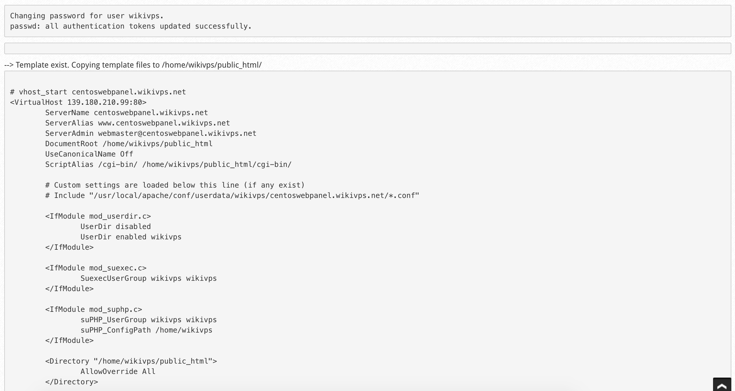Viewport: 735px width, 391px height.
Task: Click the ServerName centoswebpanel.wikivps.net line
Action: [x=126, y=113]
